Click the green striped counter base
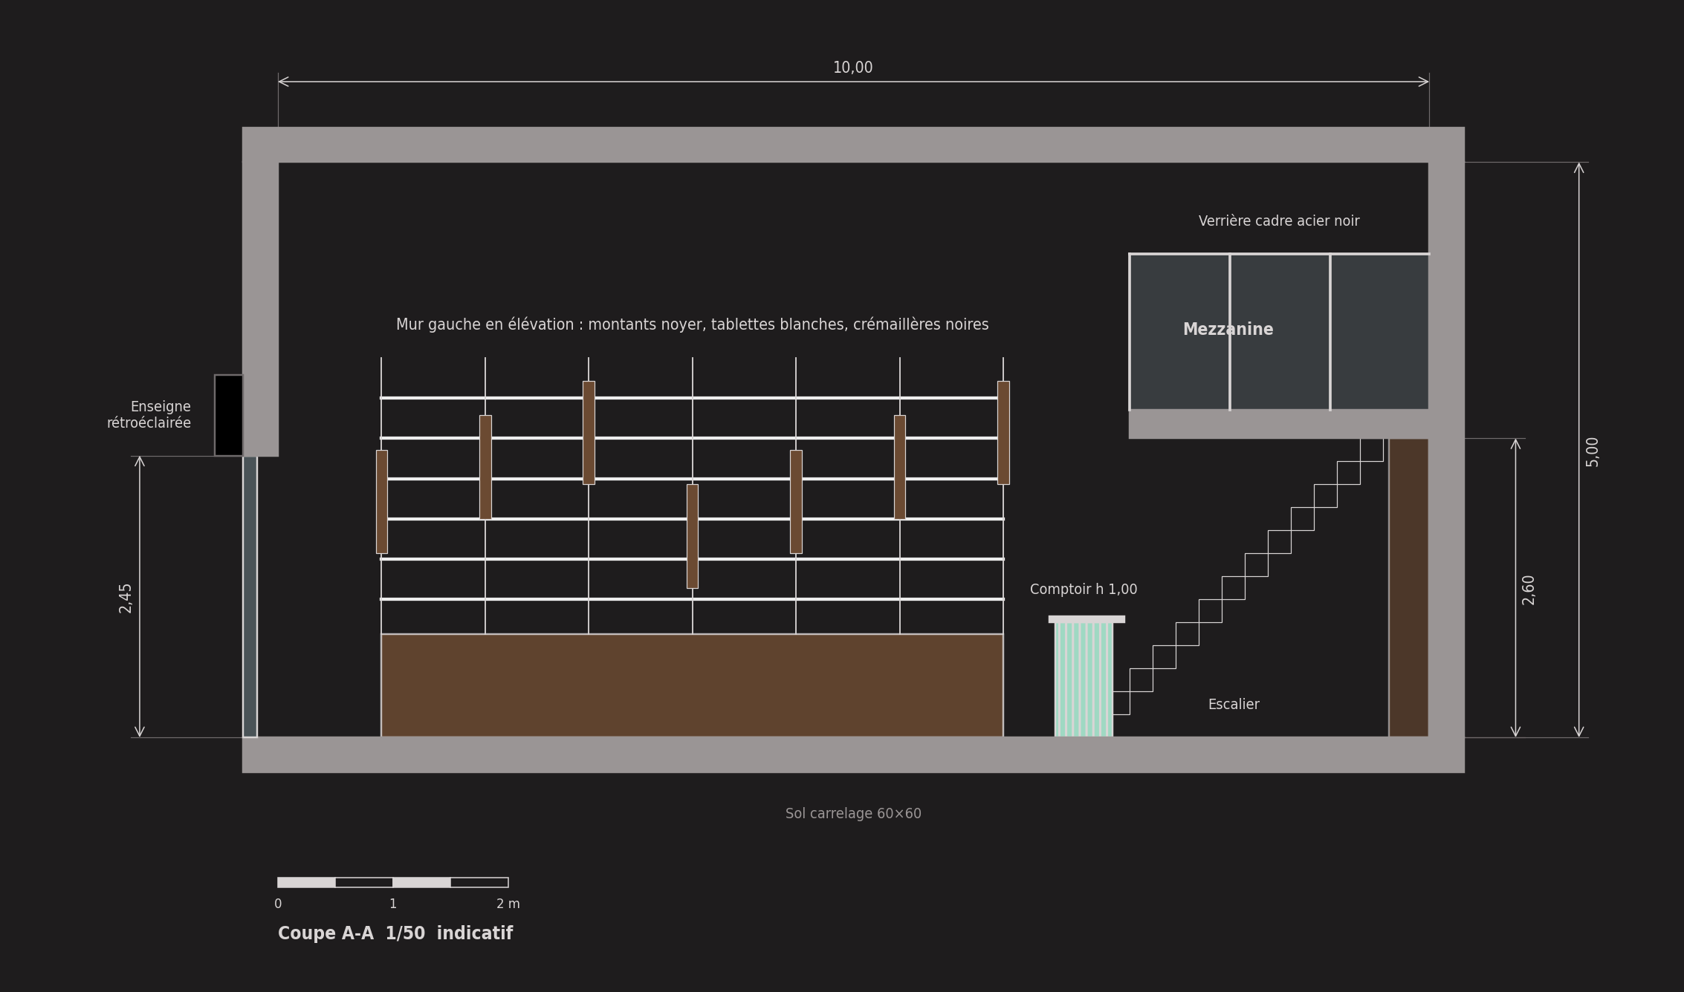 pos(1084,679)
